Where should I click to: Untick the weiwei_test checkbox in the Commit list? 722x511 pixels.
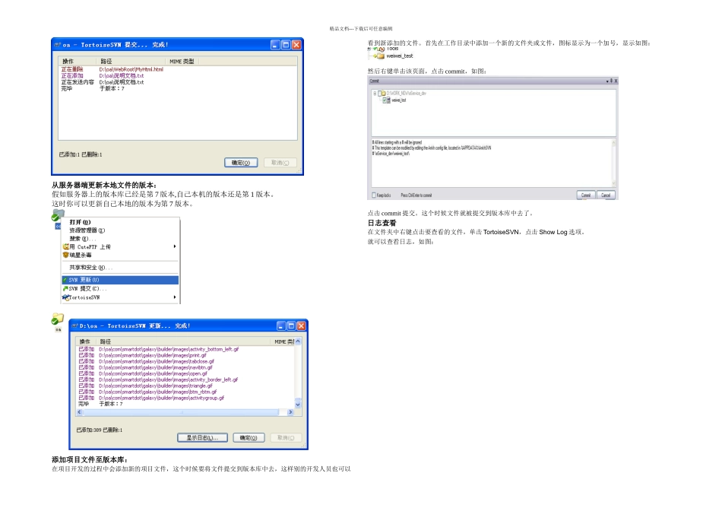click(x=385, y=100)
